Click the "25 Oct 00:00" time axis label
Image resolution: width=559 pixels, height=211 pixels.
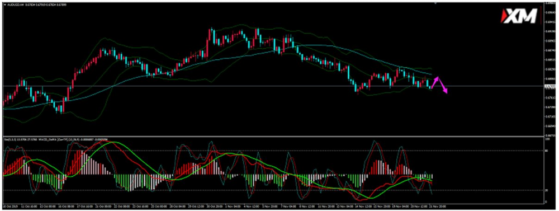[159, 206]
